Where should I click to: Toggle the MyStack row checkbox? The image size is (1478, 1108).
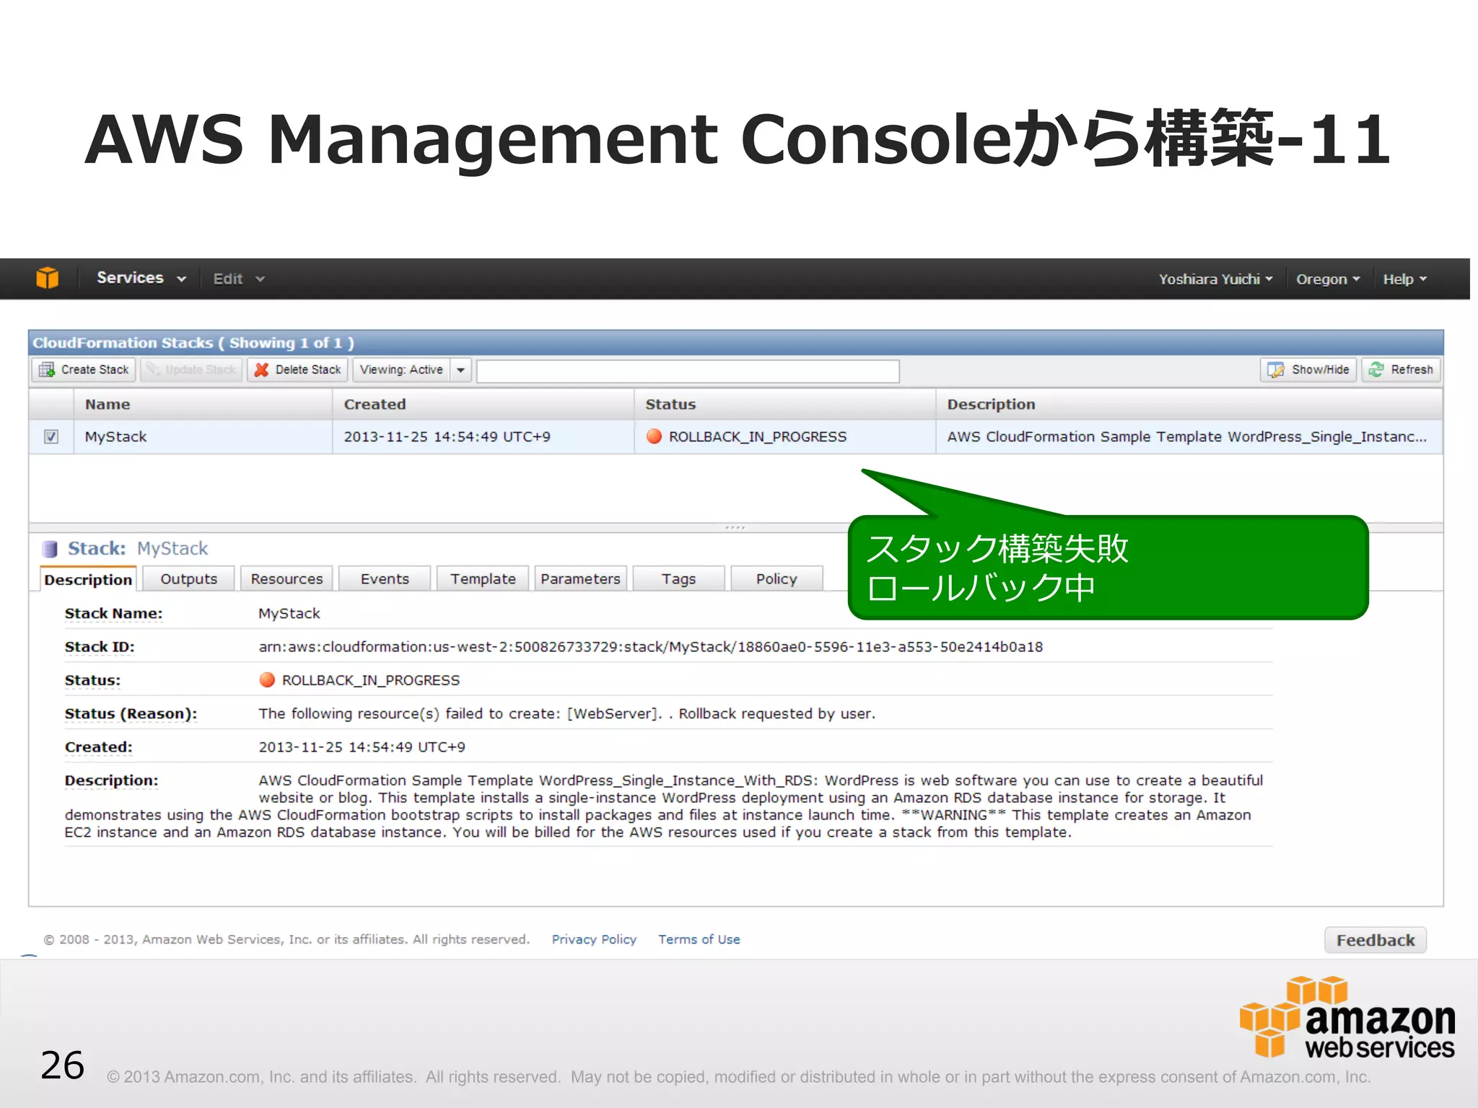[x=51, y=436]
